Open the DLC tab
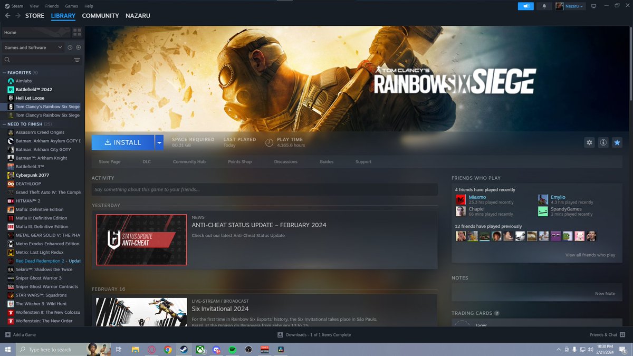This screenshot has height=356, width=633. click(x=147, y=162)
